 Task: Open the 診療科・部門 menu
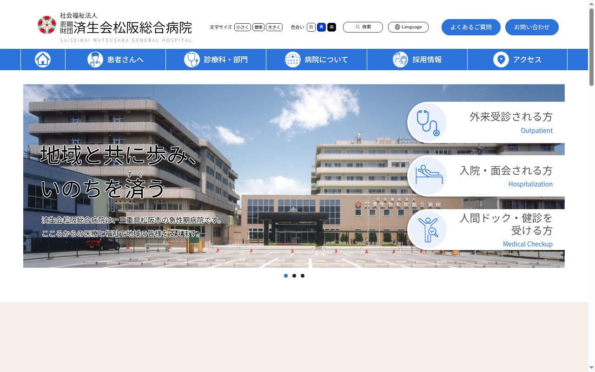pyautogui.click(x=216, y=60)
